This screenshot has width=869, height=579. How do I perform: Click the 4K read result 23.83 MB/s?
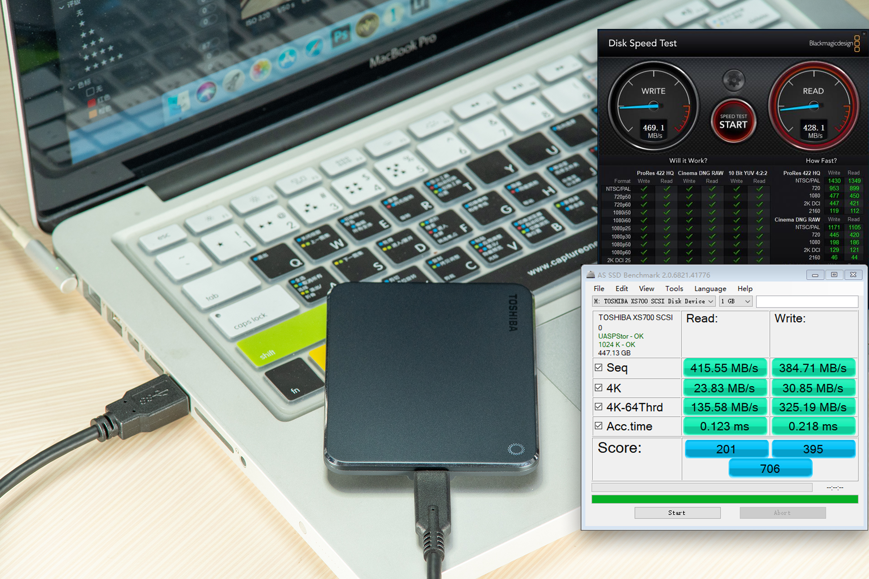click(725, 388)
